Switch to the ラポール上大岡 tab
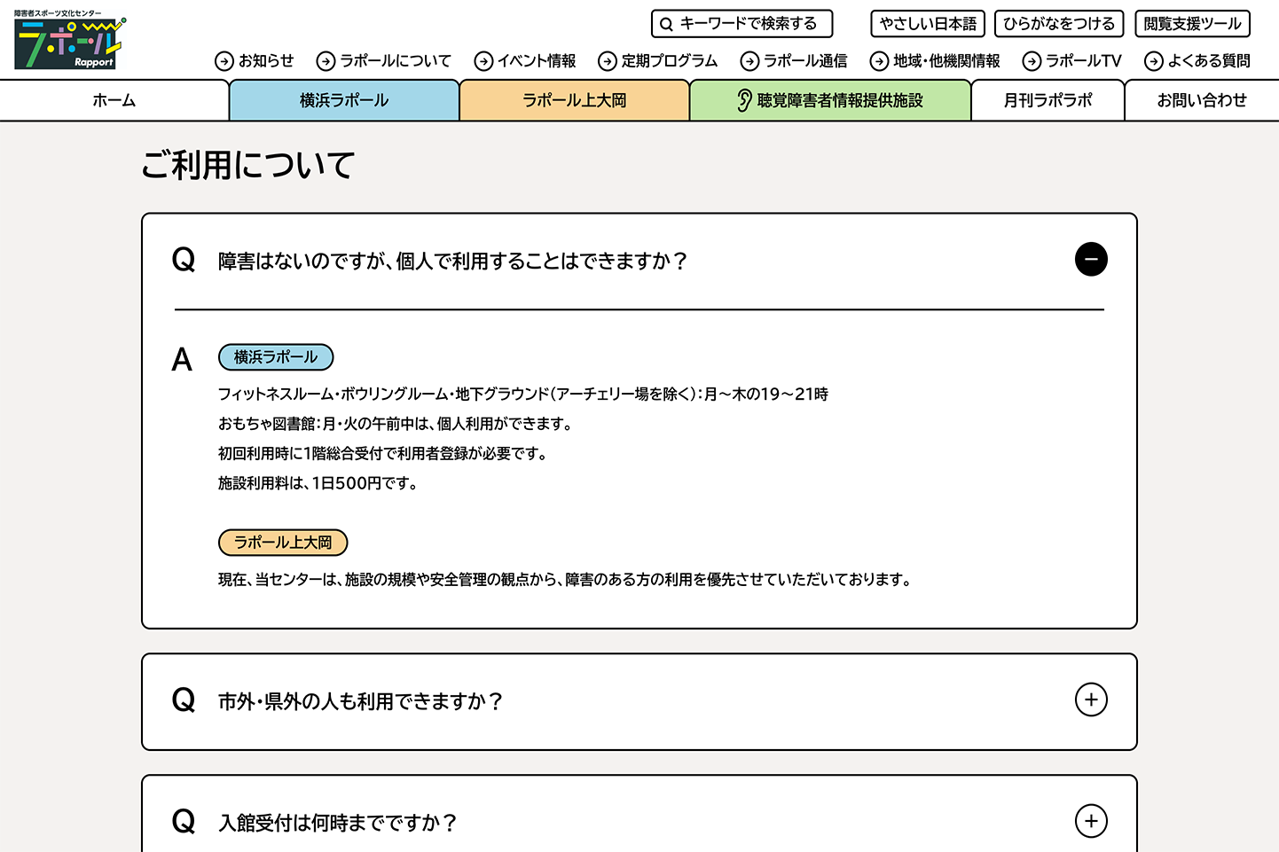Viewport: 1279px width, 852px height. pyautogui.click(x=574, y=101)
